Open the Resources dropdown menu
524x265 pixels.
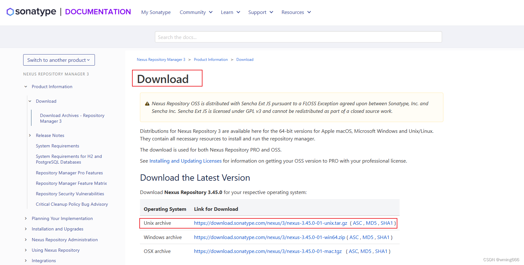296,12
